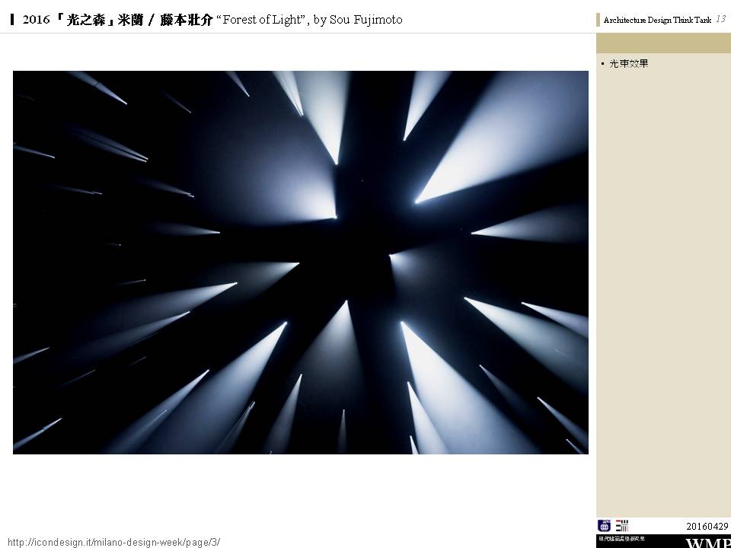Click the blue globe emblem logo
Image resolution: width=731 pixels, height=548 pixels.
pyautogui.click(x=605, y=525)
